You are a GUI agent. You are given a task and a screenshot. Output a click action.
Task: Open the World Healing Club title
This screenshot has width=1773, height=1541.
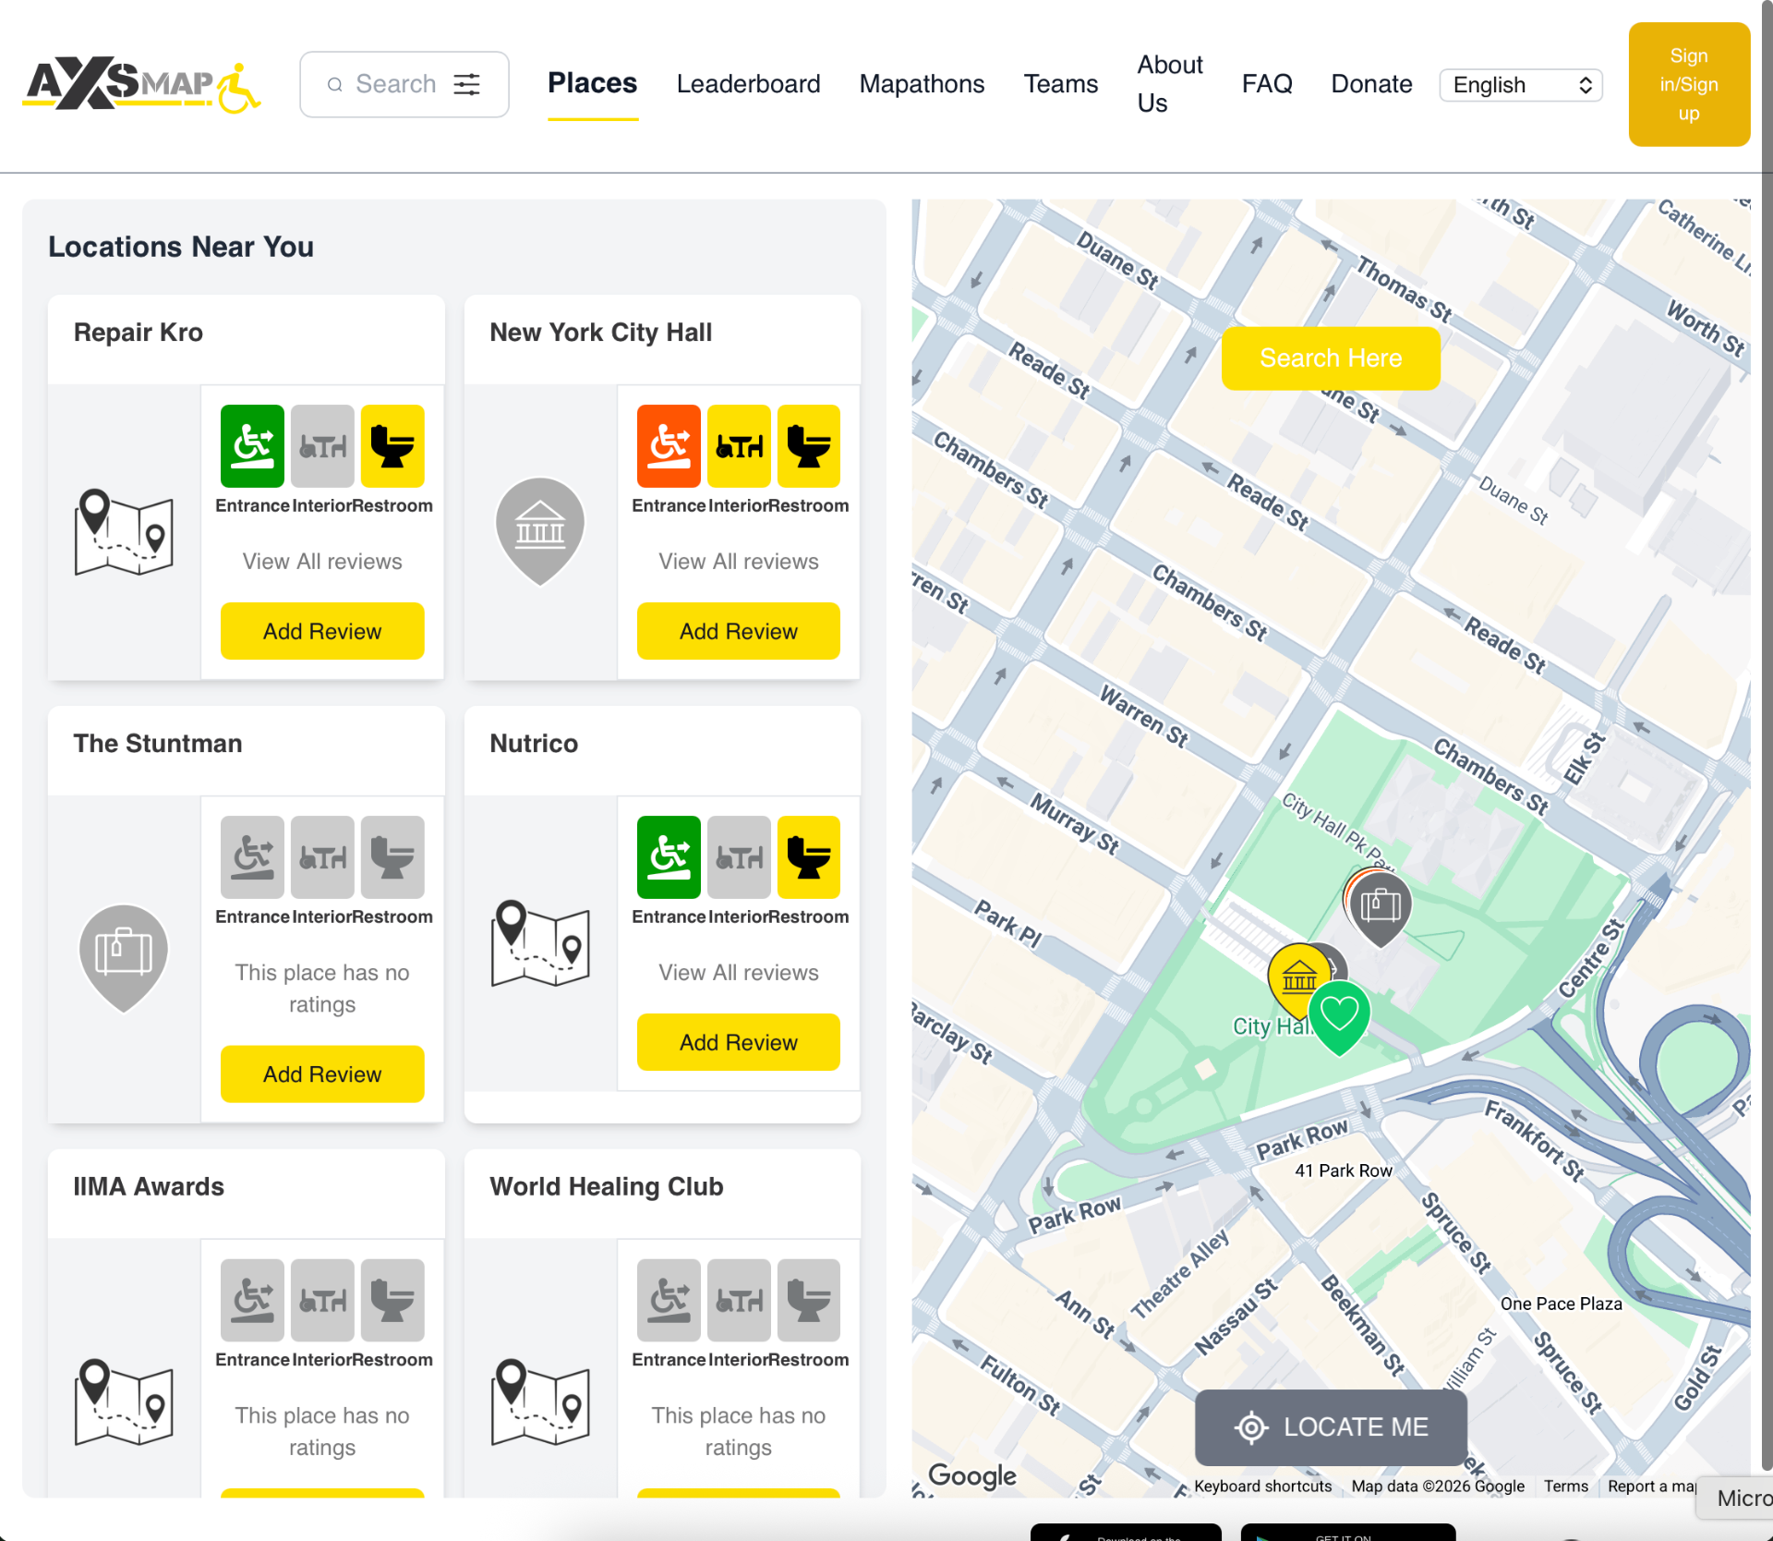click(607, 1186)
